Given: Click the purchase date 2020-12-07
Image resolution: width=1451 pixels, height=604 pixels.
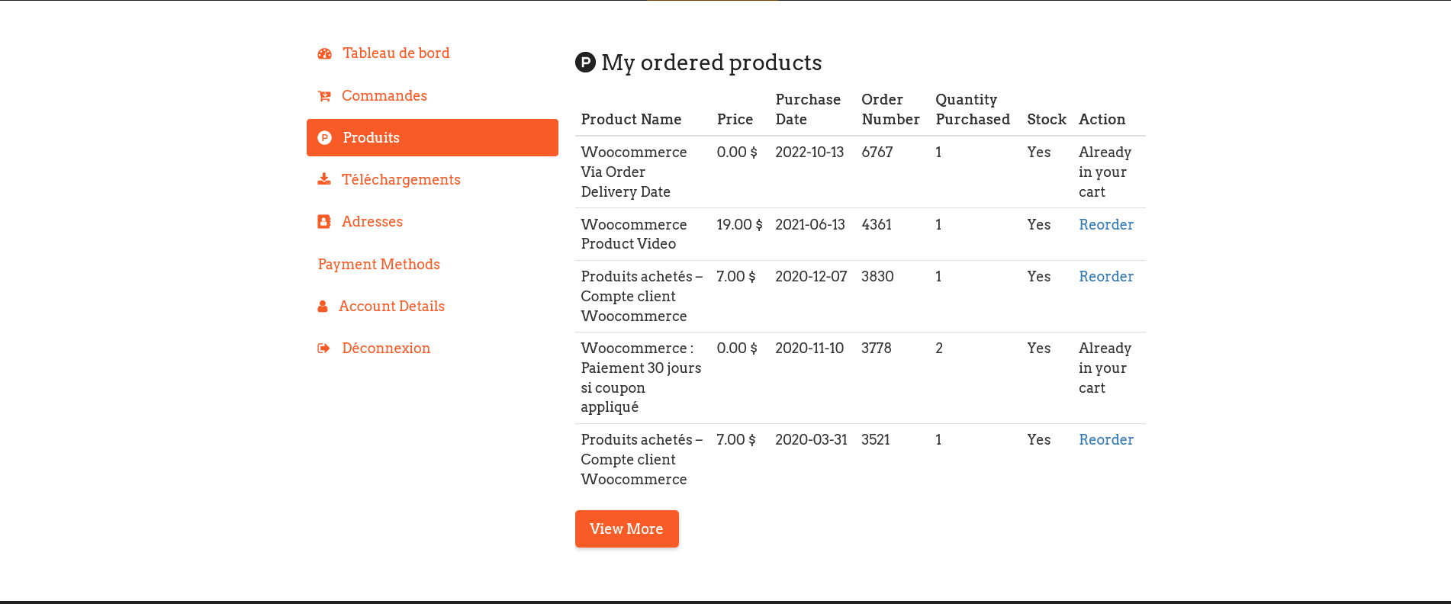Looking at the screenshot, I should 811,277.
